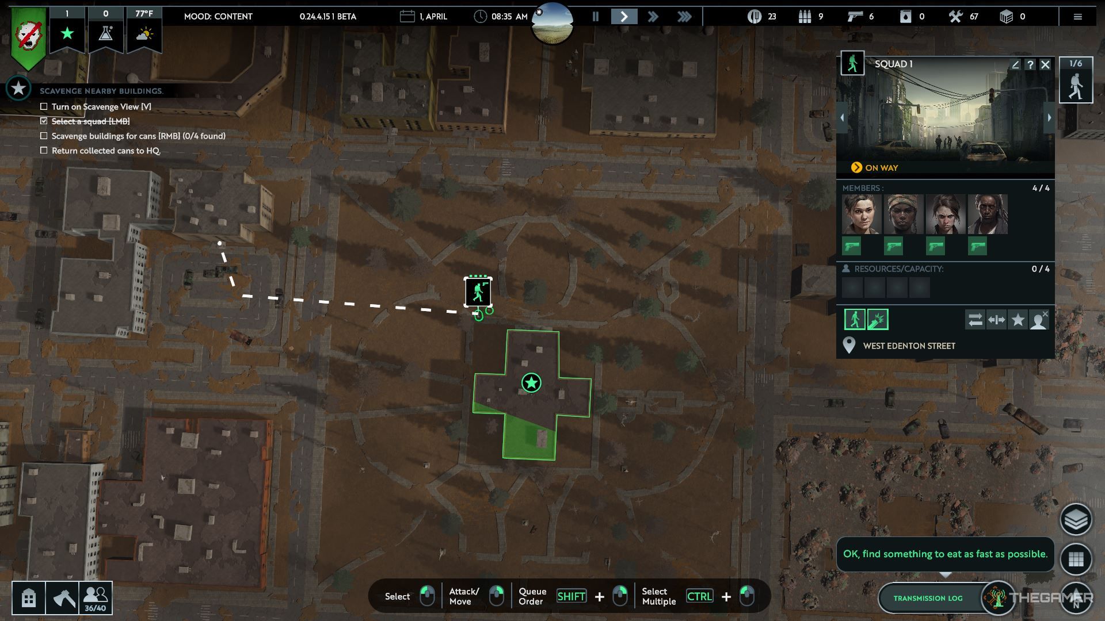1105x621 pixels.
Task: Click the squad movement icon in panel
Action: tap(854, 319)
